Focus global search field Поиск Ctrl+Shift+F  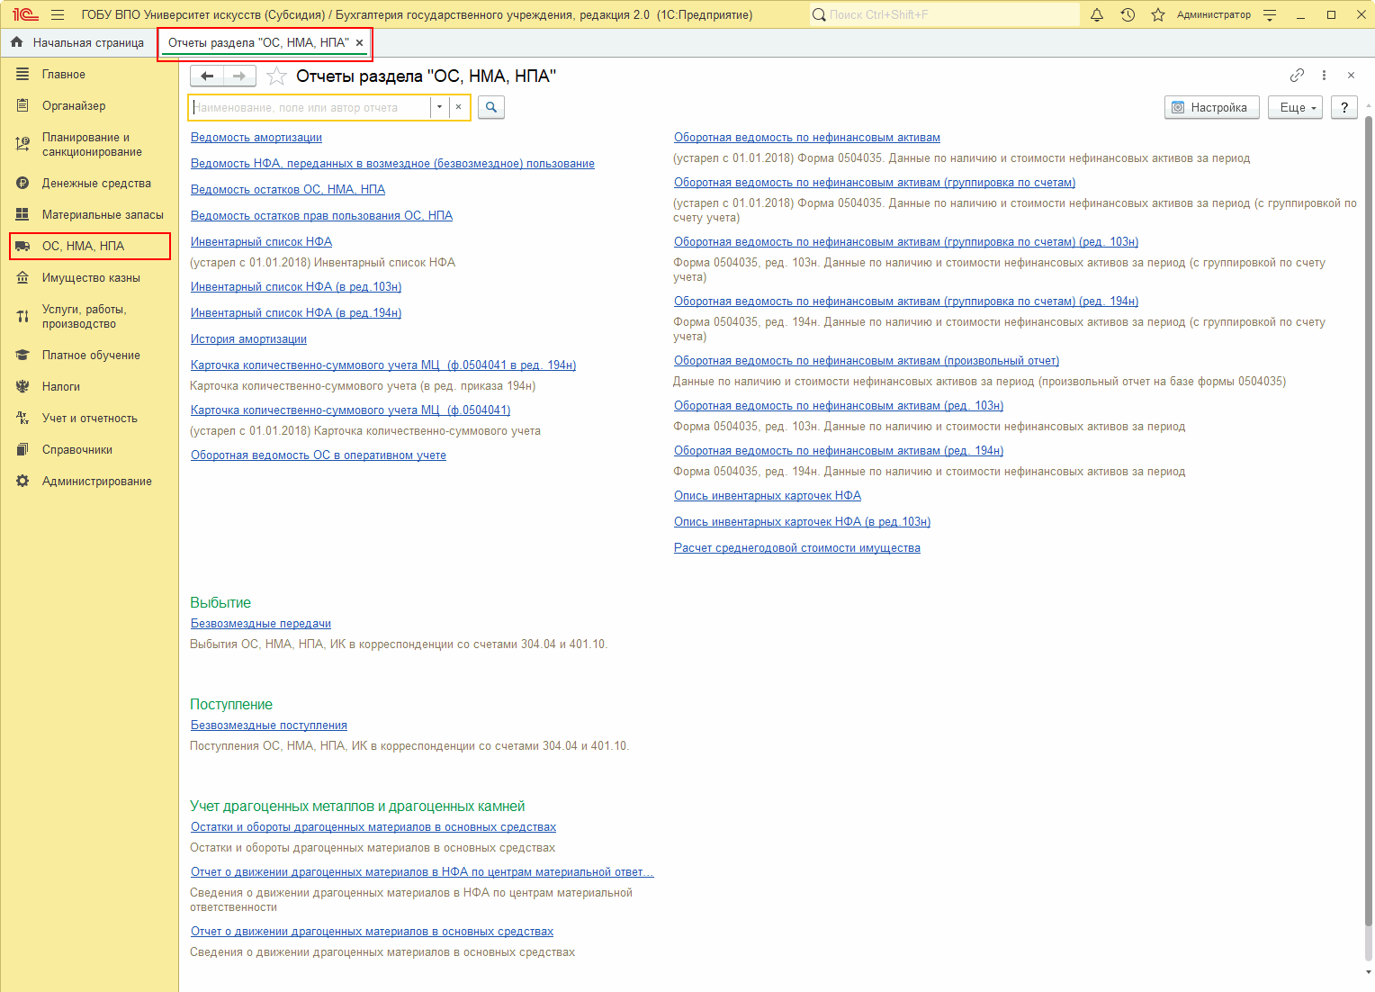[x=945, y=14]
